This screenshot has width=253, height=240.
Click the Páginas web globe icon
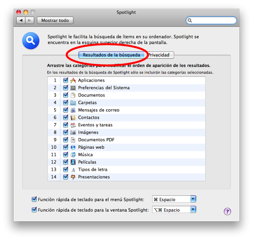coord(73,147)
